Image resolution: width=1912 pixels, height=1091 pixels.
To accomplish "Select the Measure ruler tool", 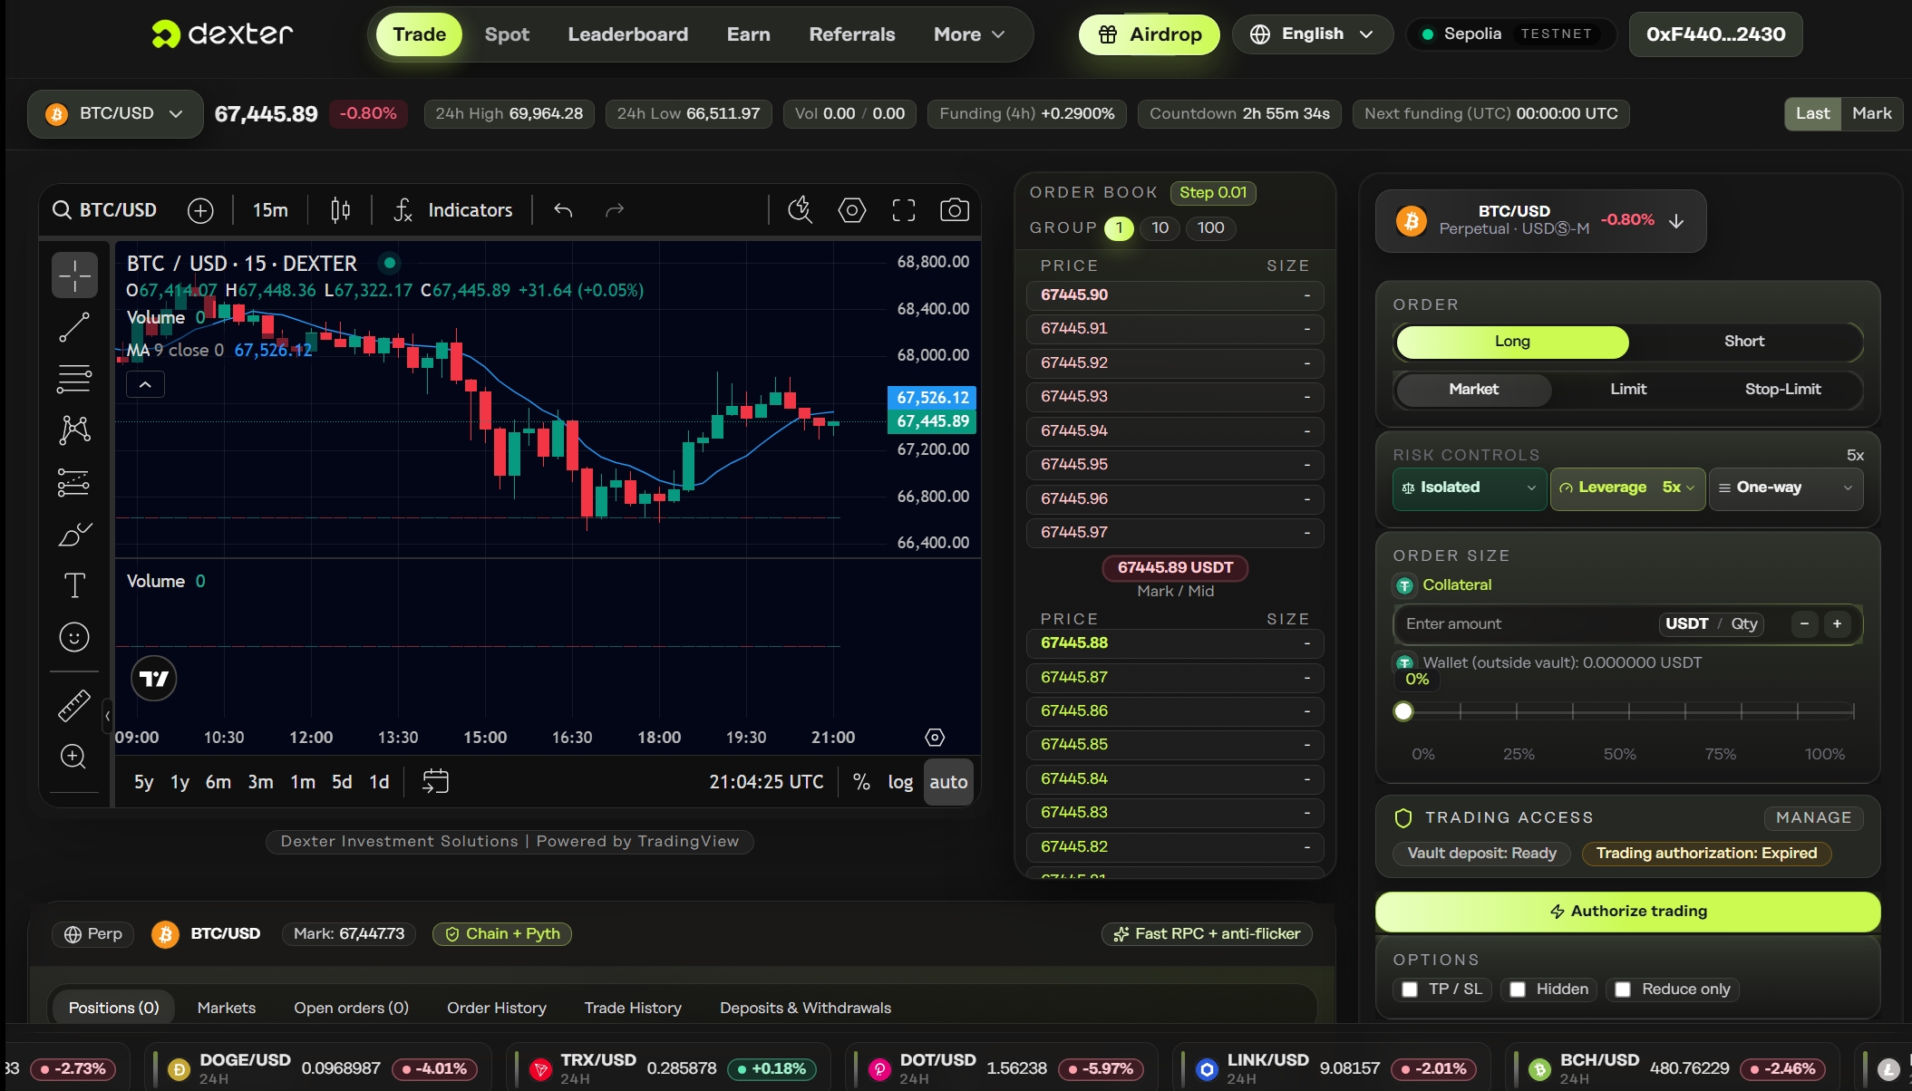I will click(x=74, y=705).
